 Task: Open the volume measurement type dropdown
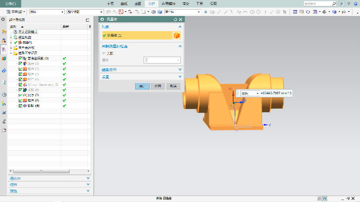tap(258, 93)
